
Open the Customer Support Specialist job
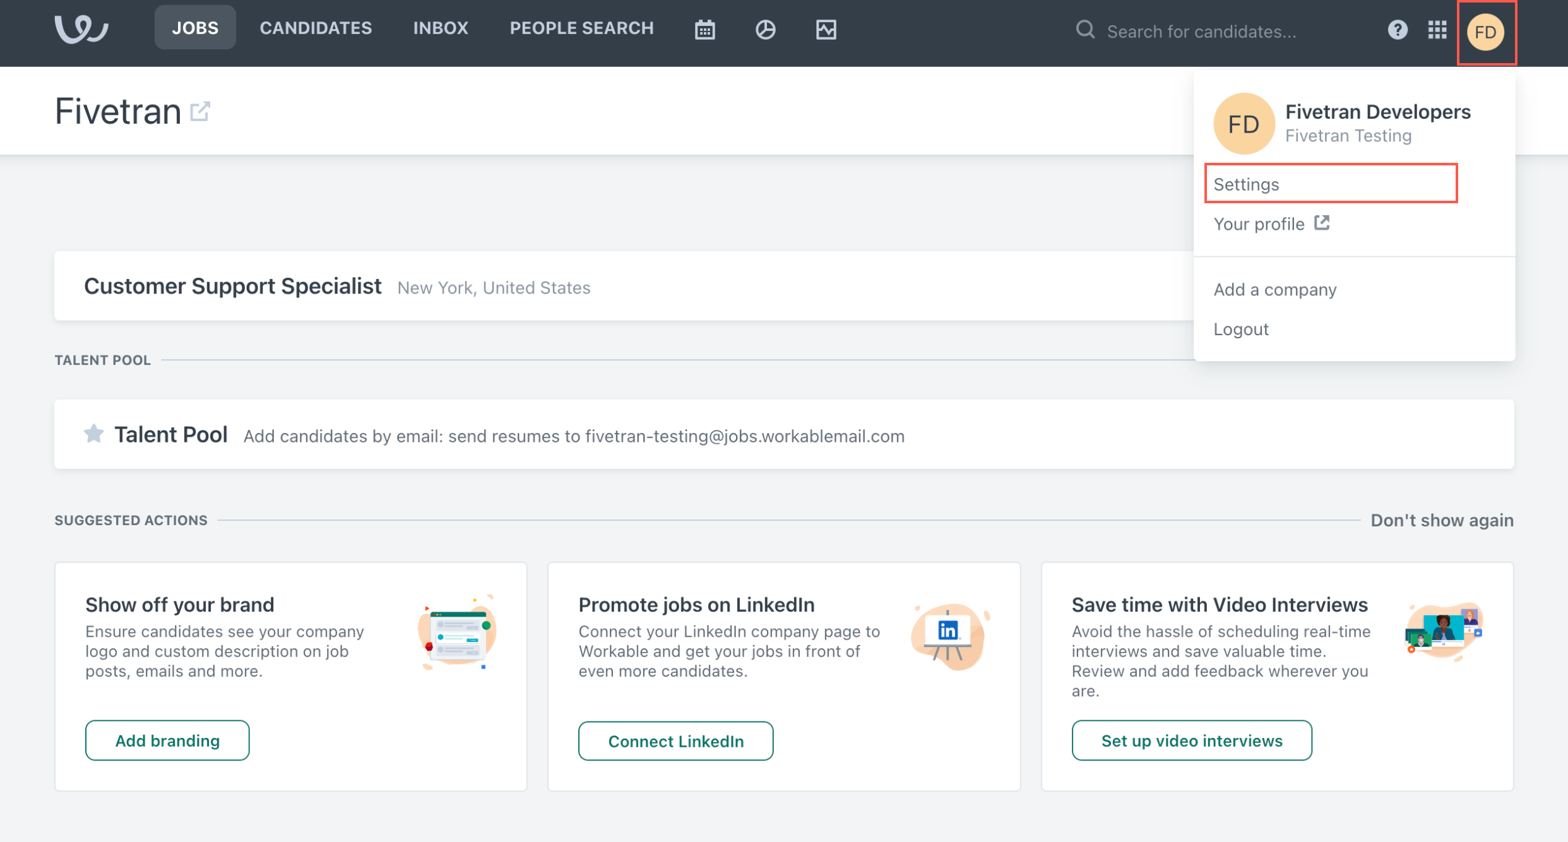point(624,286)
